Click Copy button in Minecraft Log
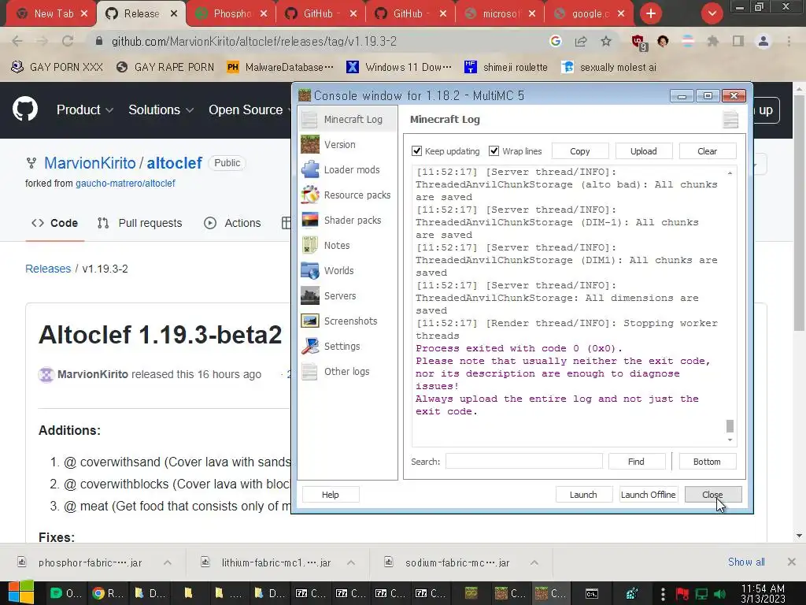 pos(580,151)
